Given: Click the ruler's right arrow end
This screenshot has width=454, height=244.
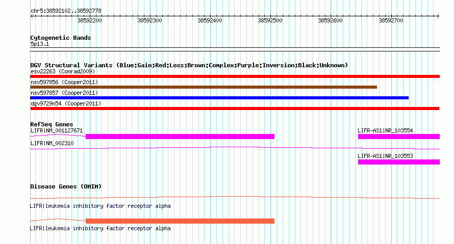Looking at the screenshot, I should pyautogui.click(x=438, y=16).
